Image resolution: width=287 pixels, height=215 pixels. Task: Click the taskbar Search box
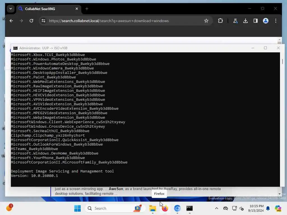click(115, 208)
